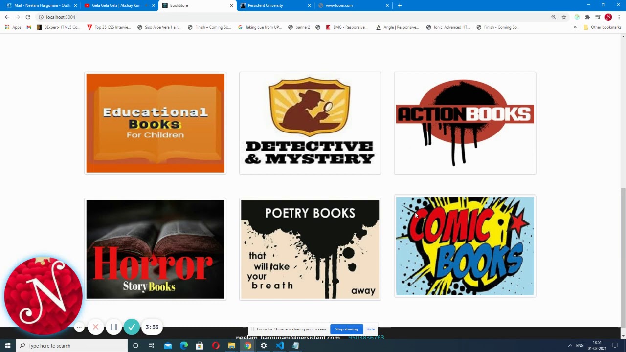Bookmark this page with the star icon
Image resolution: width=626 pixels, height=352 pixels.
point(564,17)
